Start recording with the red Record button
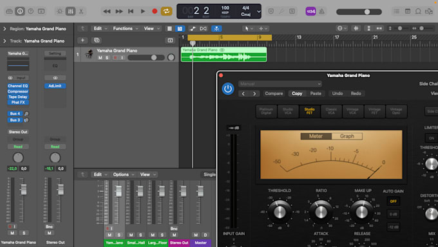The width and height of the screenshot is (438, 247). (155, 12)
